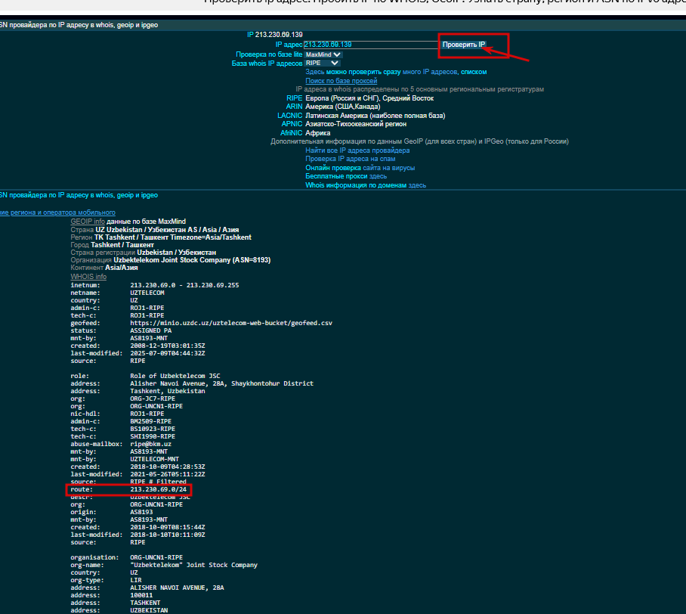Click the address value 100011
Viewport: 686px width, 614px height.
click(141, 595)
